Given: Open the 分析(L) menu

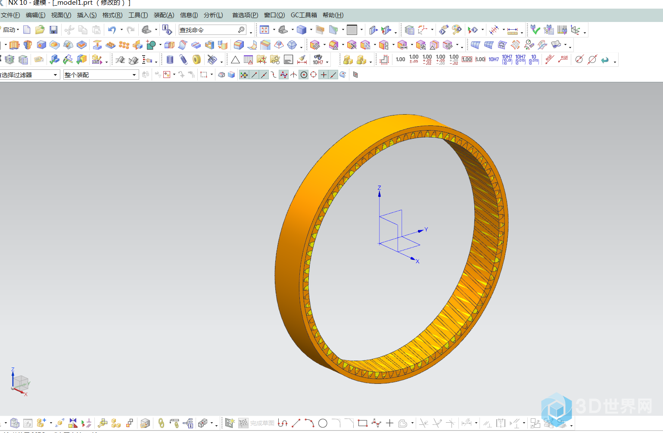Looking at the screenshot, I should [214, 15].
